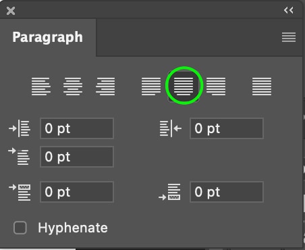Switch to the Paragraph tab

[48, 37]
